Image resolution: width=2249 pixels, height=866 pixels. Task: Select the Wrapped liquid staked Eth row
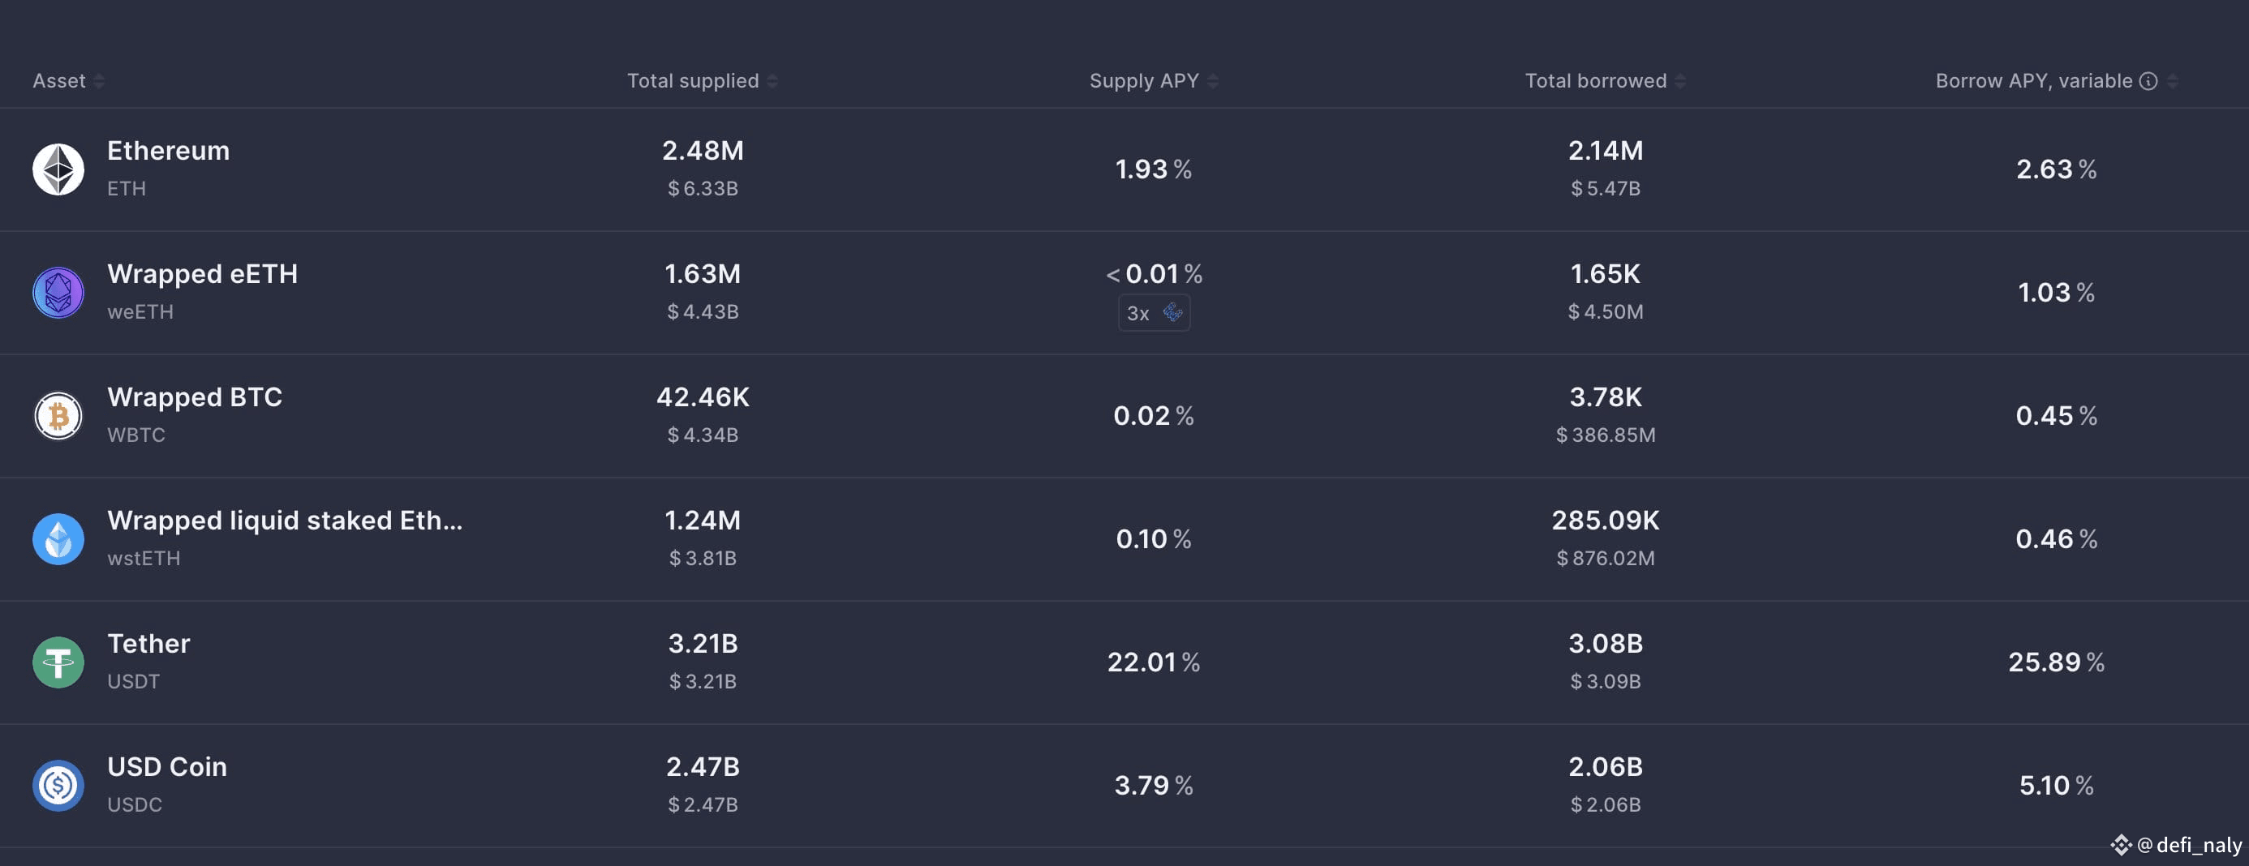tap(1124, 538)
